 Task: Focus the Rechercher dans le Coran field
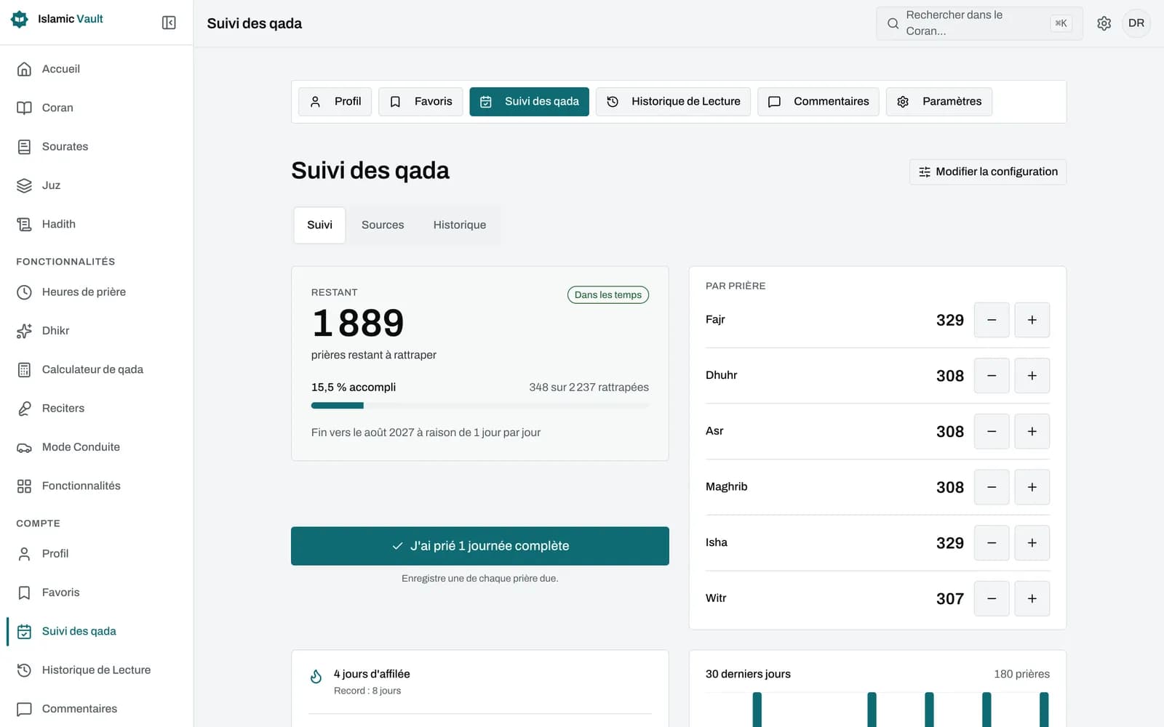pyautogui.click(x=979, y=23)
